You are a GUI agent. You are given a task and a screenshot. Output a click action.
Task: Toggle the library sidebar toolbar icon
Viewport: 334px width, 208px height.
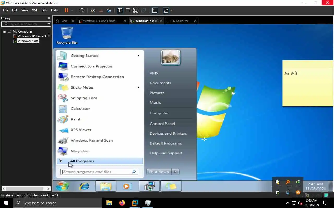tap(120, 10)
